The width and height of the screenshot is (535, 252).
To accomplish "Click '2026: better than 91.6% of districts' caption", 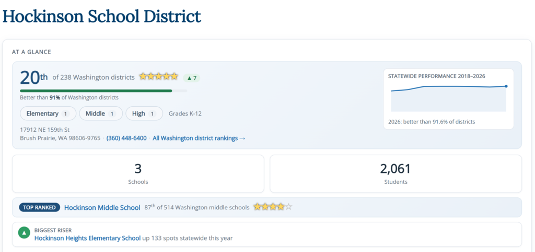I will (x=432, y=122).
